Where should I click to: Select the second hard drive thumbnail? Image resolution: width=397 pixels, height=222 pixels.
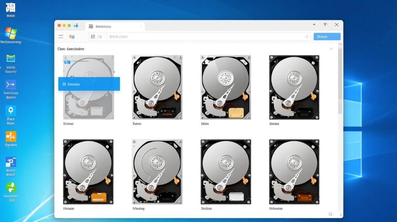pyautogui.click(x=157, y=87)
